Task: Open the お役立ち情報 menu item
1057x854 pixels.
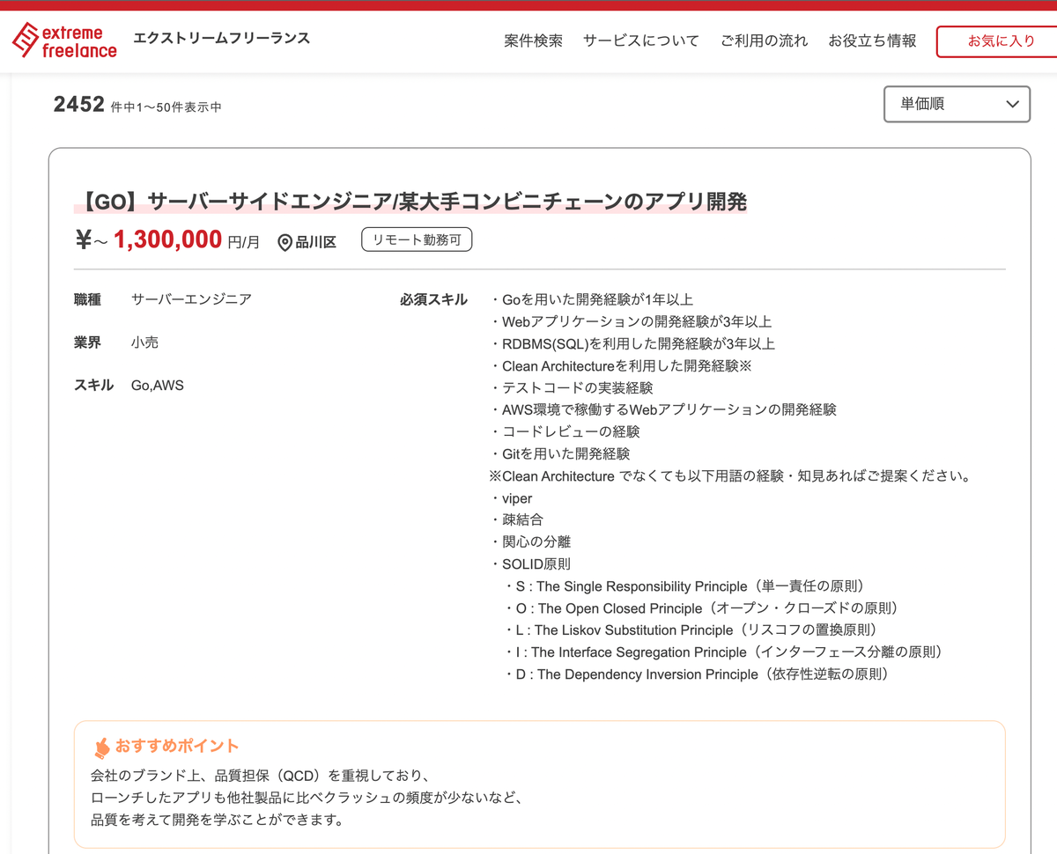Action: [x=872, y=40]
